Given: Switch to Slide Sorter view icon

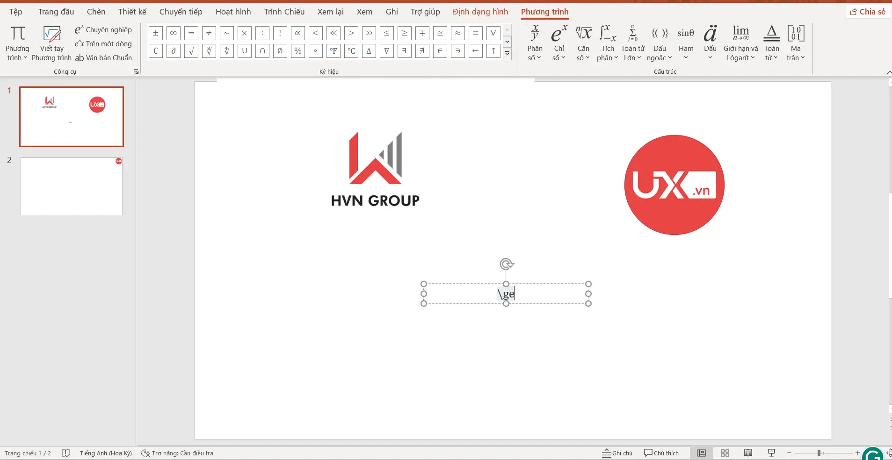Looking at the screenshot, I should 725,453.
